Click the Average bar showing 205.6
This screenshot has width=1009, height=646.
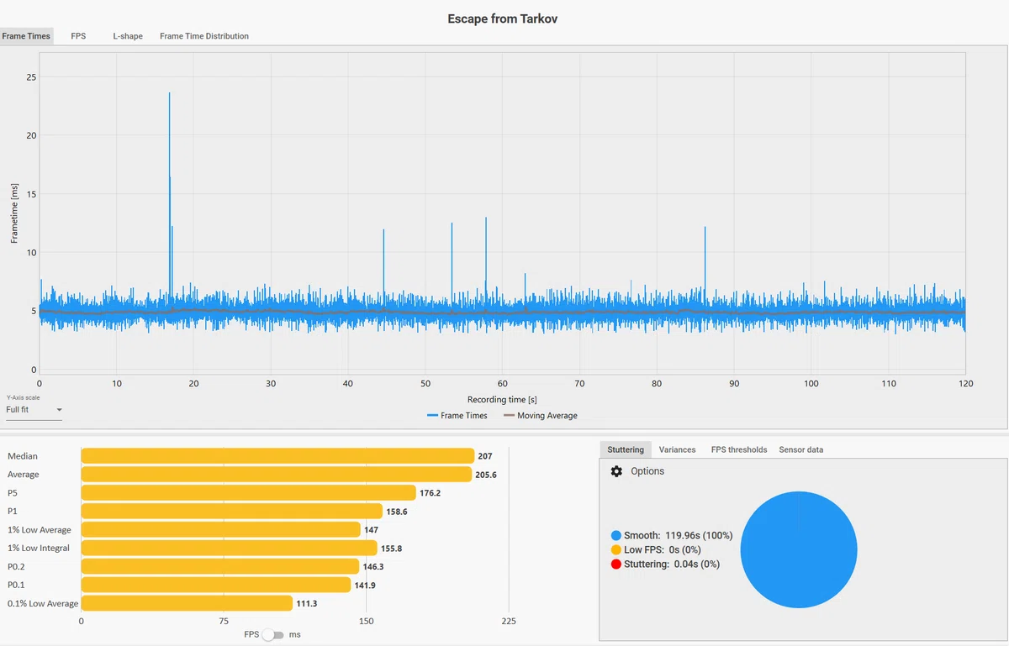(x=276, y=475)
